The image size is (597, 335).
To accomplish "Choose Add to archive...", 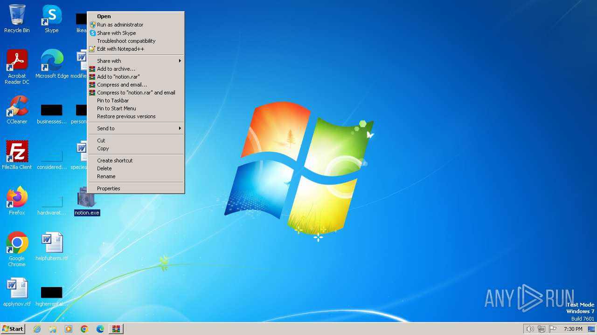I will coord(136,69).
